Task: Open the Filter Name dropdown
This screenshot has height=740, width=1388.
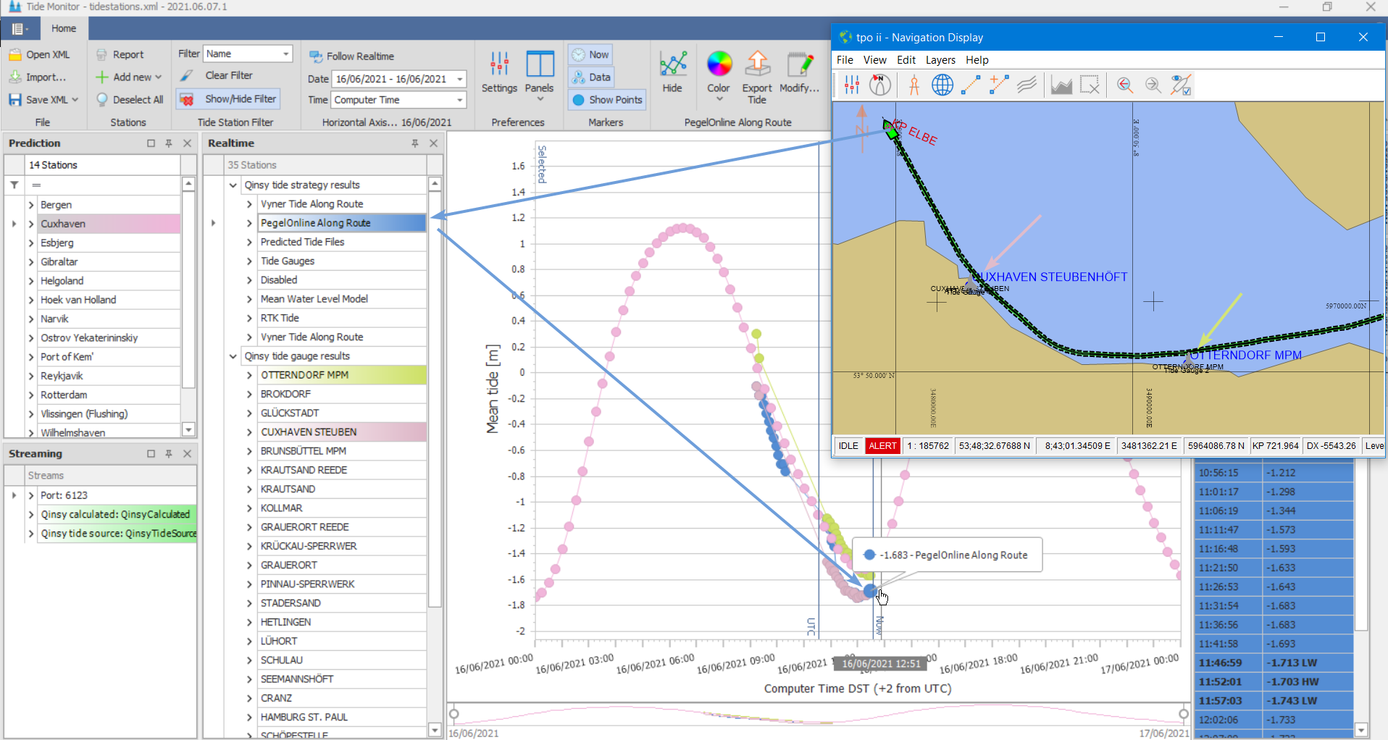Action: [286, 54]
